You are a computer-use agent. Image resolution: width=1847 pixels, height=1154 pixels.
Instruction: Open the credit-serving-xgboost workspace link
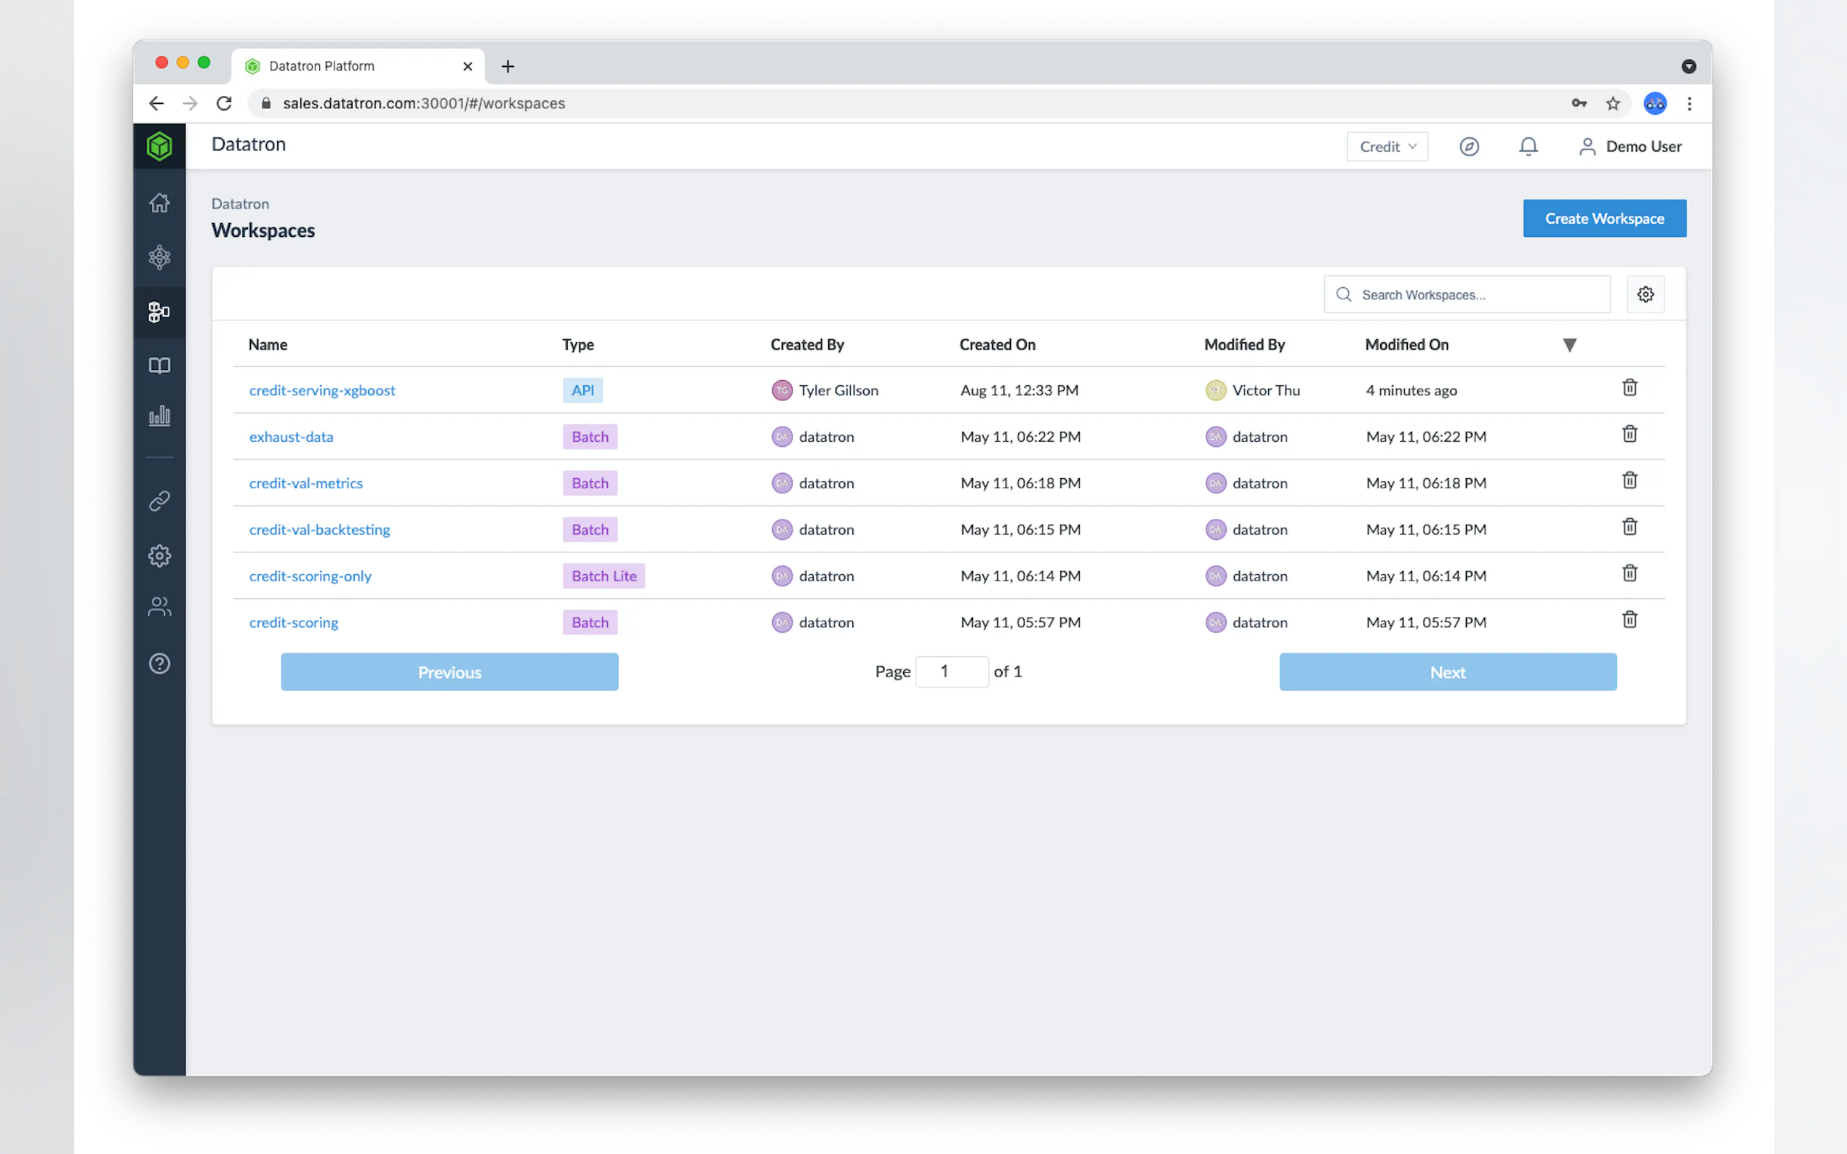(x=321, y=391)
